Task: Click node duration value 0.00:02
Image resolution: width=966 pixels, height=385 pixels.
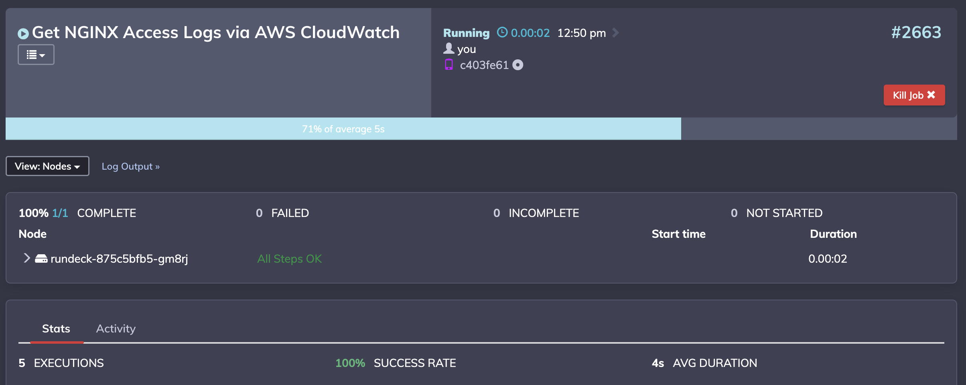Action: click(x=828, y=259)
